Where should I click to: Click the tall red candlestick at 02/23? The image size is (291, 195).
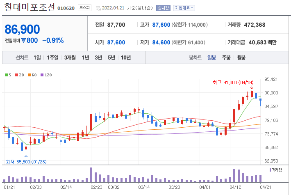tap(91, 122)
